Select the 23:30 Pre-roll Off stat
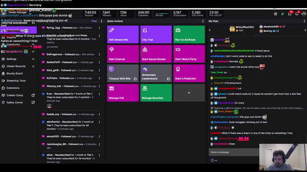 [215, 14]
